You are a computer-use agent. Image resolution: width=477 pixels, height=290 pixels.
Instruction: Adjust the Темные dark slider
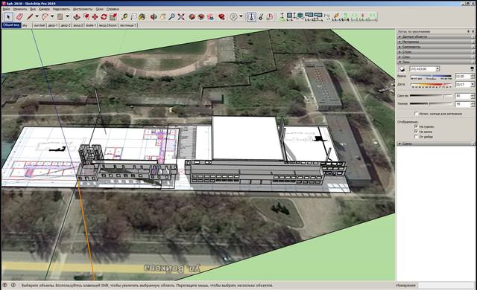431,104
